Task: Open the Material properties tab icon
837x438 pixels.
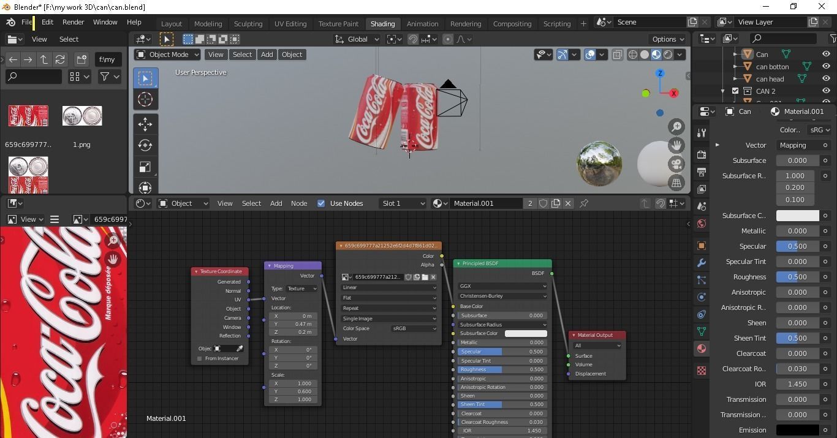Action: [702, 349]
